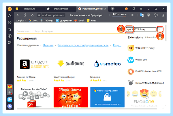Screen dimensions: 173x116
Task: Open the browser hamburger menu
Action: tap(141, 9)
